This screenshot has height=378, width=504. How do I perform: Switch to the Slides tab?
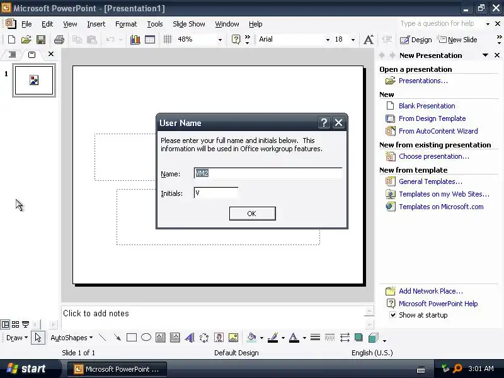click(31, 55)
